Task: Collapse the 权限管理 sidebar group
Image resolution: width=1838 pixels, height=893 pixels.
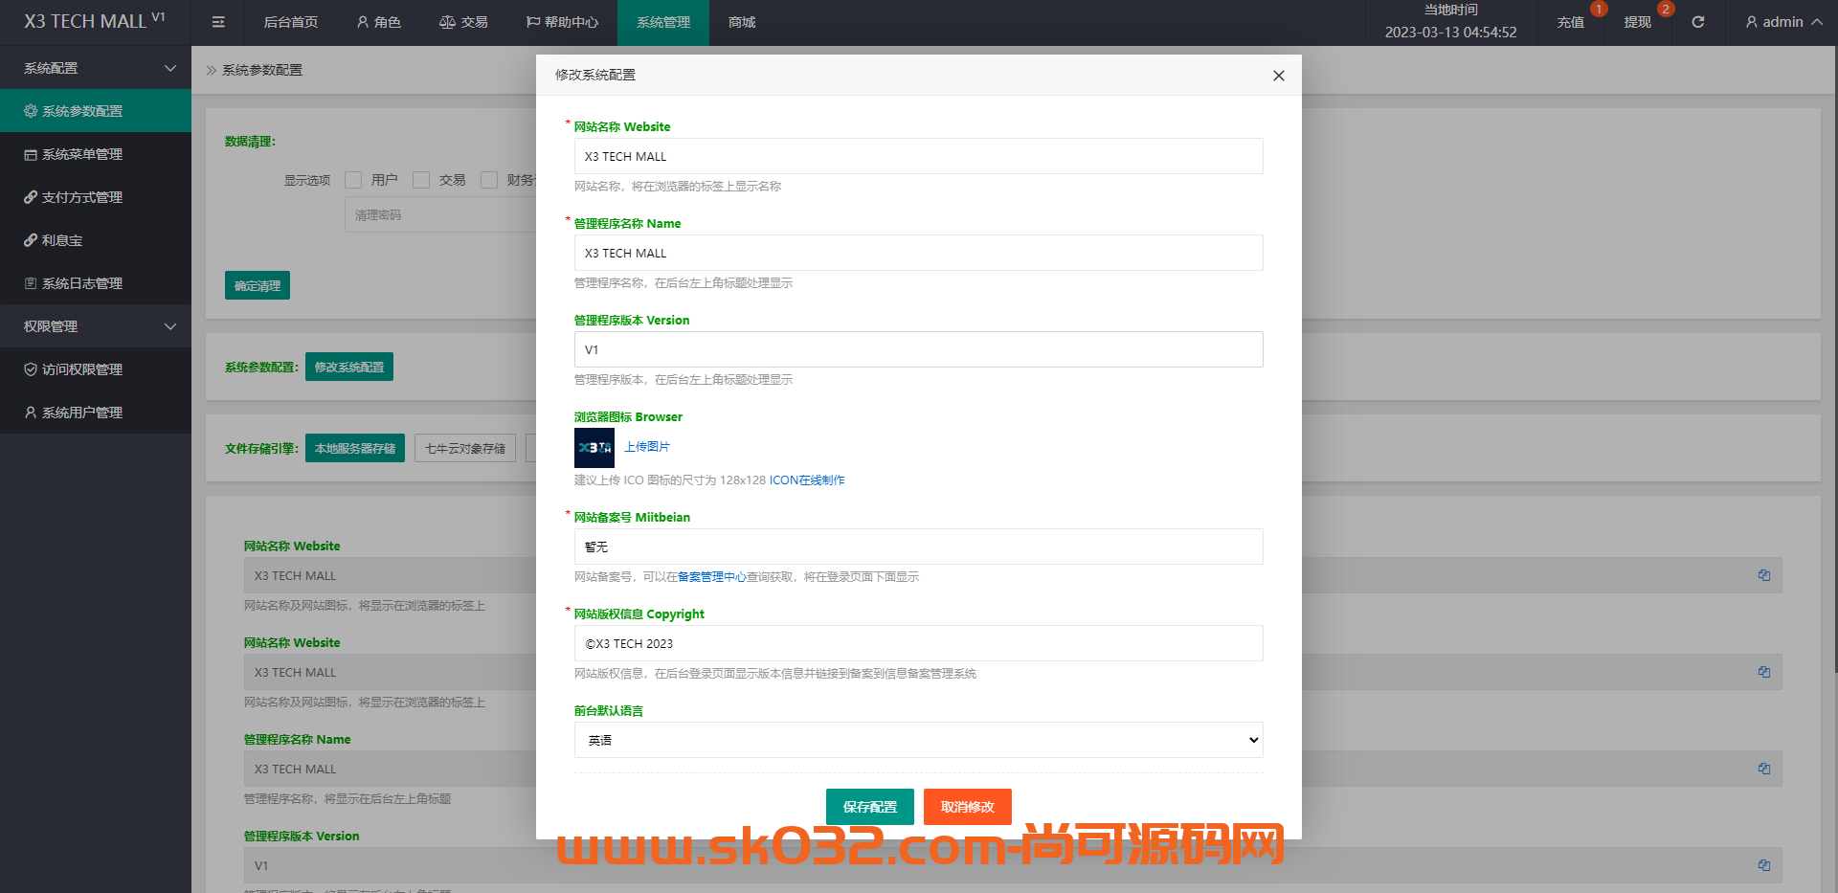Action: click(96, 326)
